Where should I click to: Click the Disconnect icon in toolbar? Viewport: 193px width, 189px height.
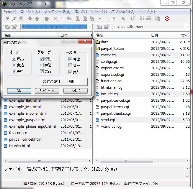21,19
